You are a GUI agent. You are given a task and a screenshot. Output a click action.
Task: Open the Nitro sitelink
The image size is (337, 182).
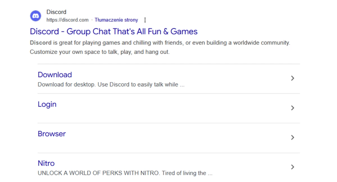point(46,163)
